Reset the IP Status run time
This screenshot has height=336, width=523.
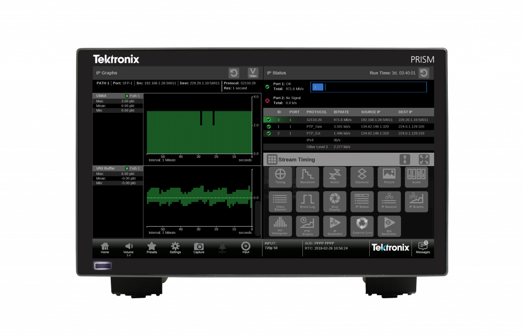(x=424, y=73)
